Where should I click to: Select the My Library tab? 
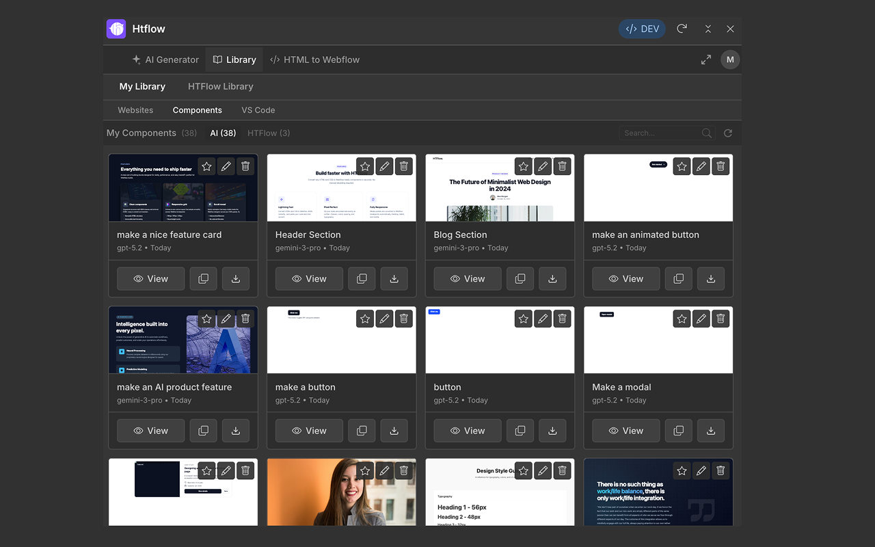tap(142, 86)
